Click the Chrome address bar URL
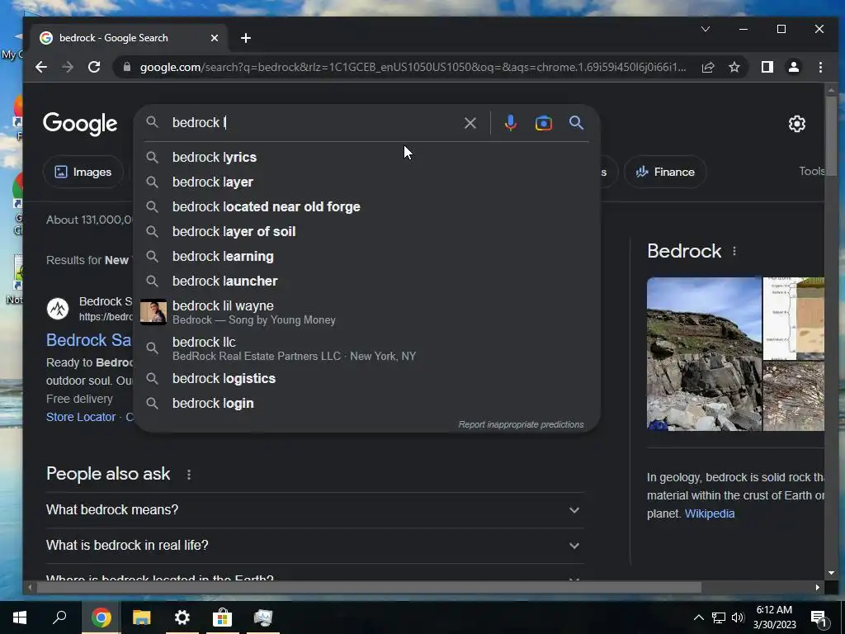The height and width of the screenshot is (634, 845). click(413, 68)
